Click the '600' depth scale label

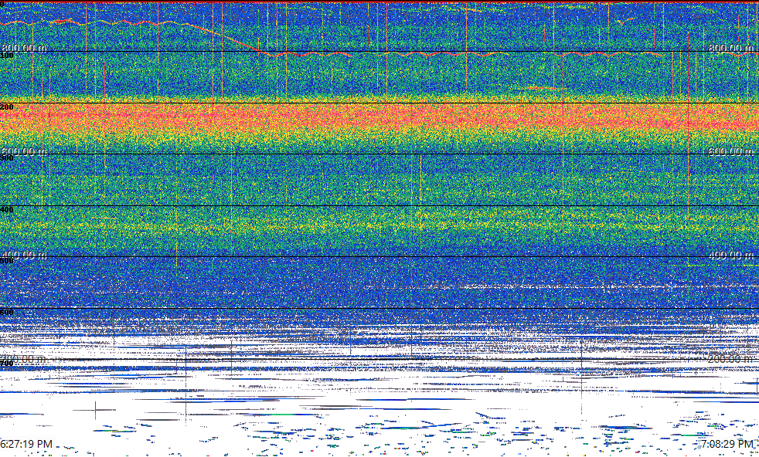click(7, 313)
